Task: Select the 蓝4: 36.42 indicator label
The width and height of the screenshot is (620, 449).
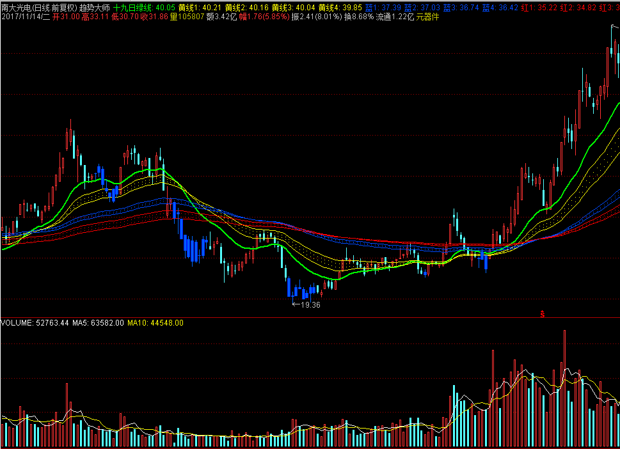Action: click(x=500, y=8)
